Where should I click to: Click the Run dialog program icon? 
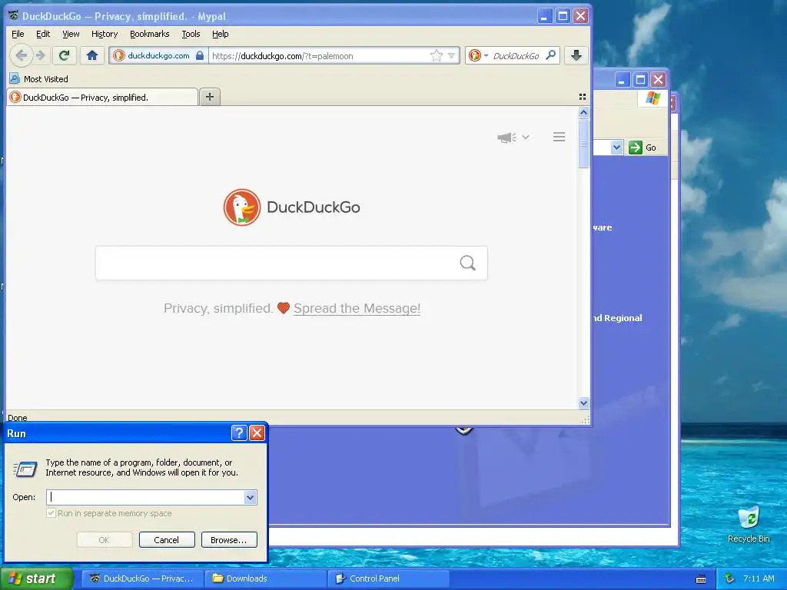(x=25, y=469)
